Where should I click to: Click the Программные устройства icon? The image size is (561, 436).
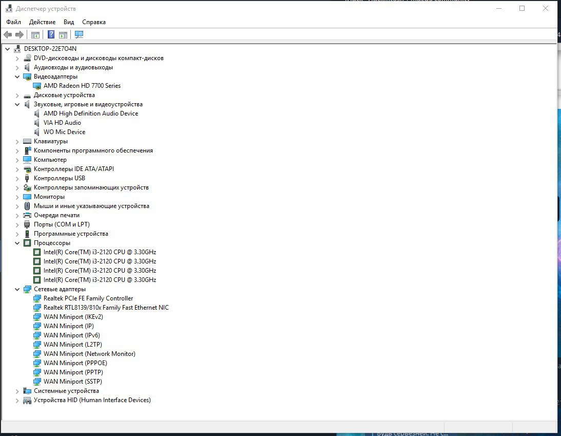(x=27, y=234)
